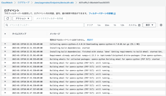Go to CloudWatch breadcrumb link
The image size is (166, 96).
point(7,3)
